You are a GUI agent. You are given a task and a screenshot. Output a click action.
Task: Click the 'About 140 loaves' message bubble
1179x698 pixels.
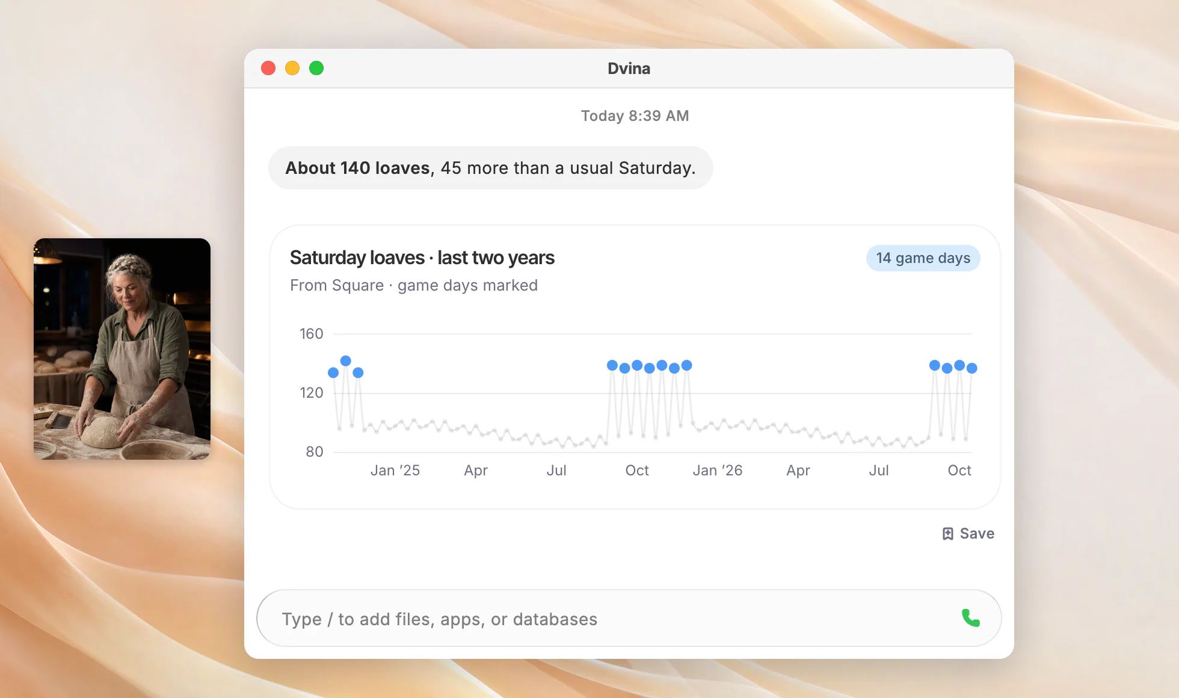click(x=490, y=168)
